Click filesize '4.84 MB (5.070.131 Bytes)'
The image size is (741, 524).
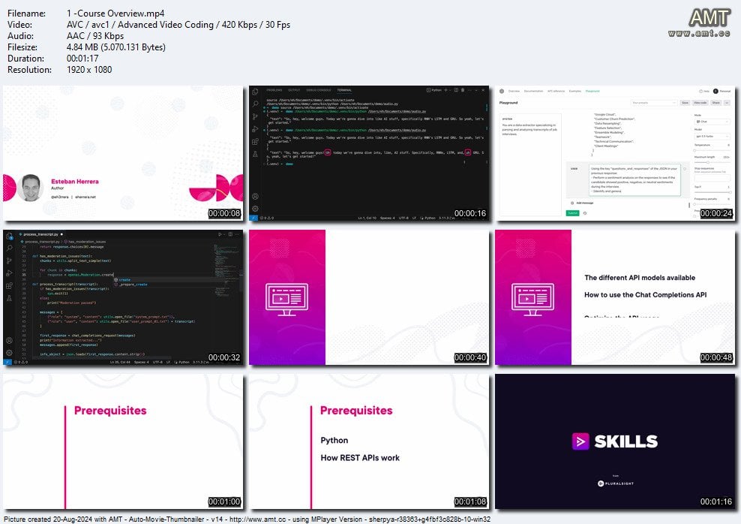[x=115, y=47]
